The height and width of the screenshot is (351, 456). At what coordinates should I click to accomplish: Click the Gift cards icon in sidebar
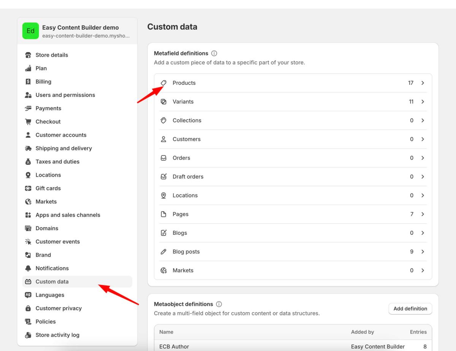pos(28,188)
